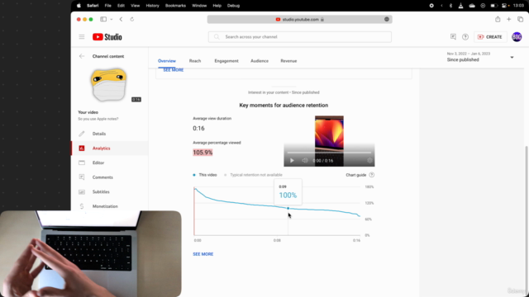Open the Comments sidebar icon
This screenshot has height=297, width=529.
coord(82,177)
